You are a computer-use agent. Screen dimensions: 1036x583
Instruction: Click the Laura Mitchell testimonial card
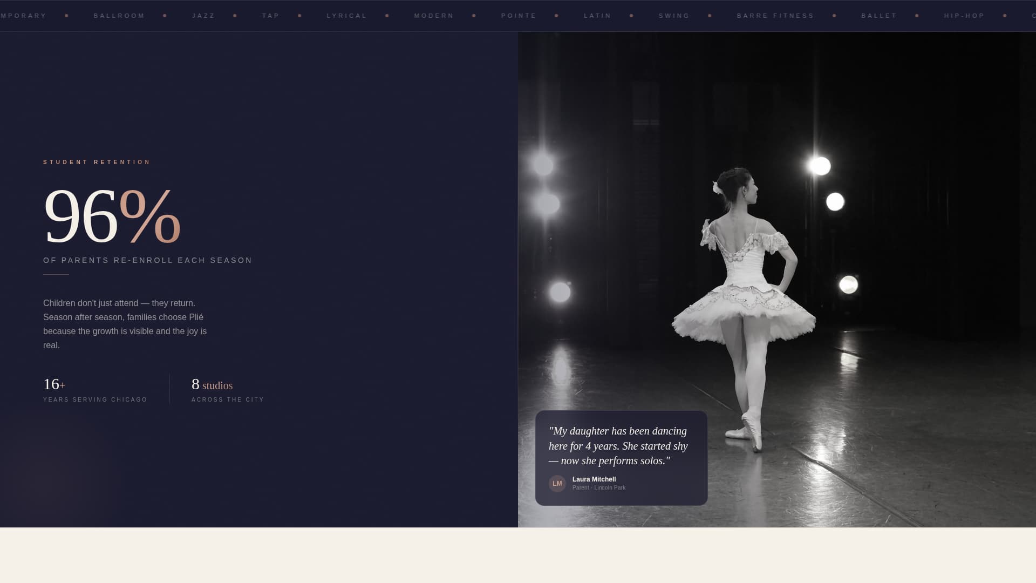621,458
